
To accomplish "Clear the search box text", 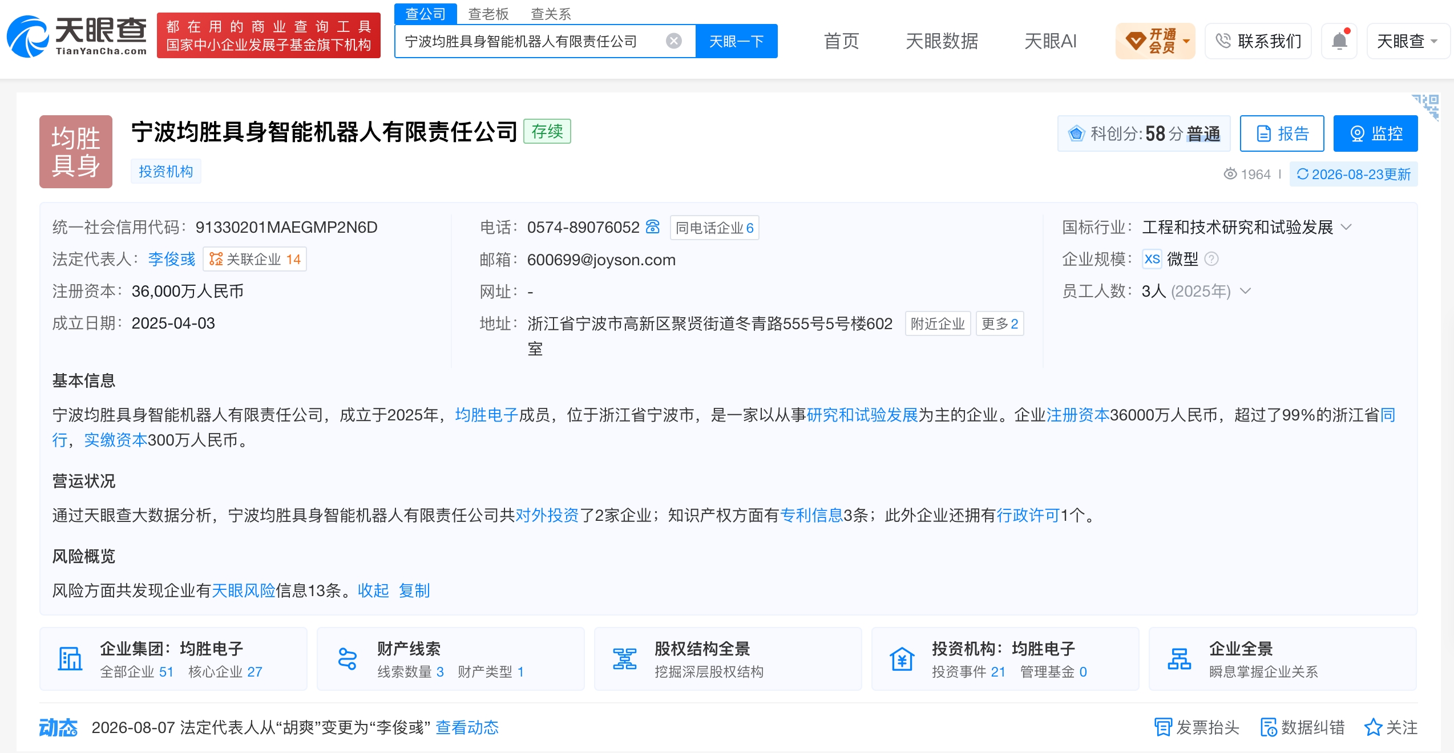I will [674, 41].
